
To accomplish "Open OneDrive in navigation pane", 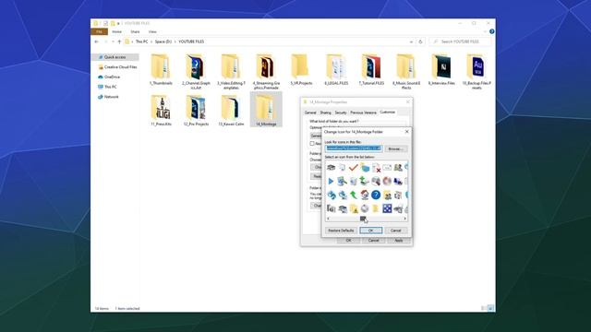I will 109,77.
